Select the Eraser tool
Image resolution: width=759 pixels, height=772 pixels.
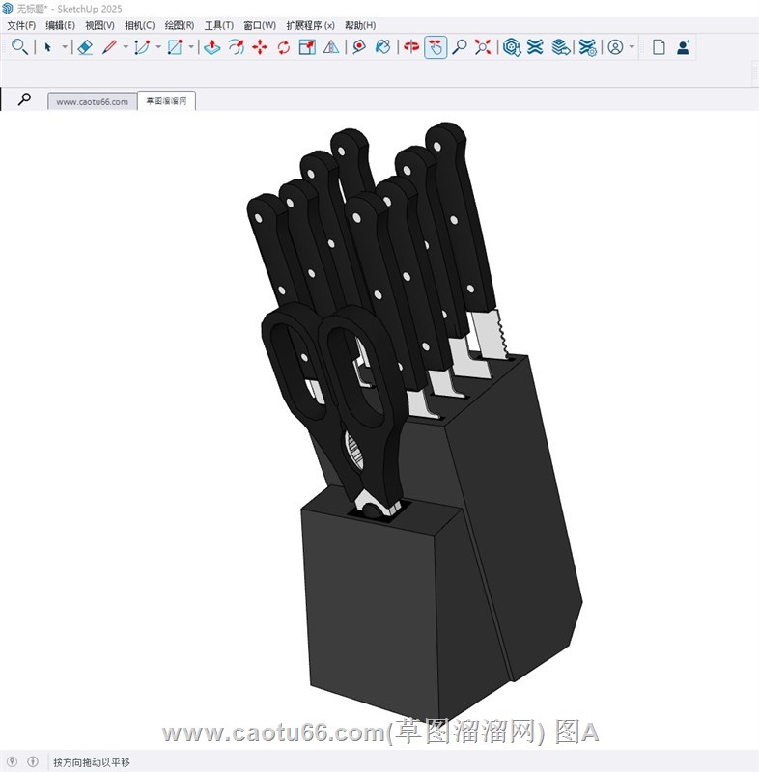(x=84, y=46)
